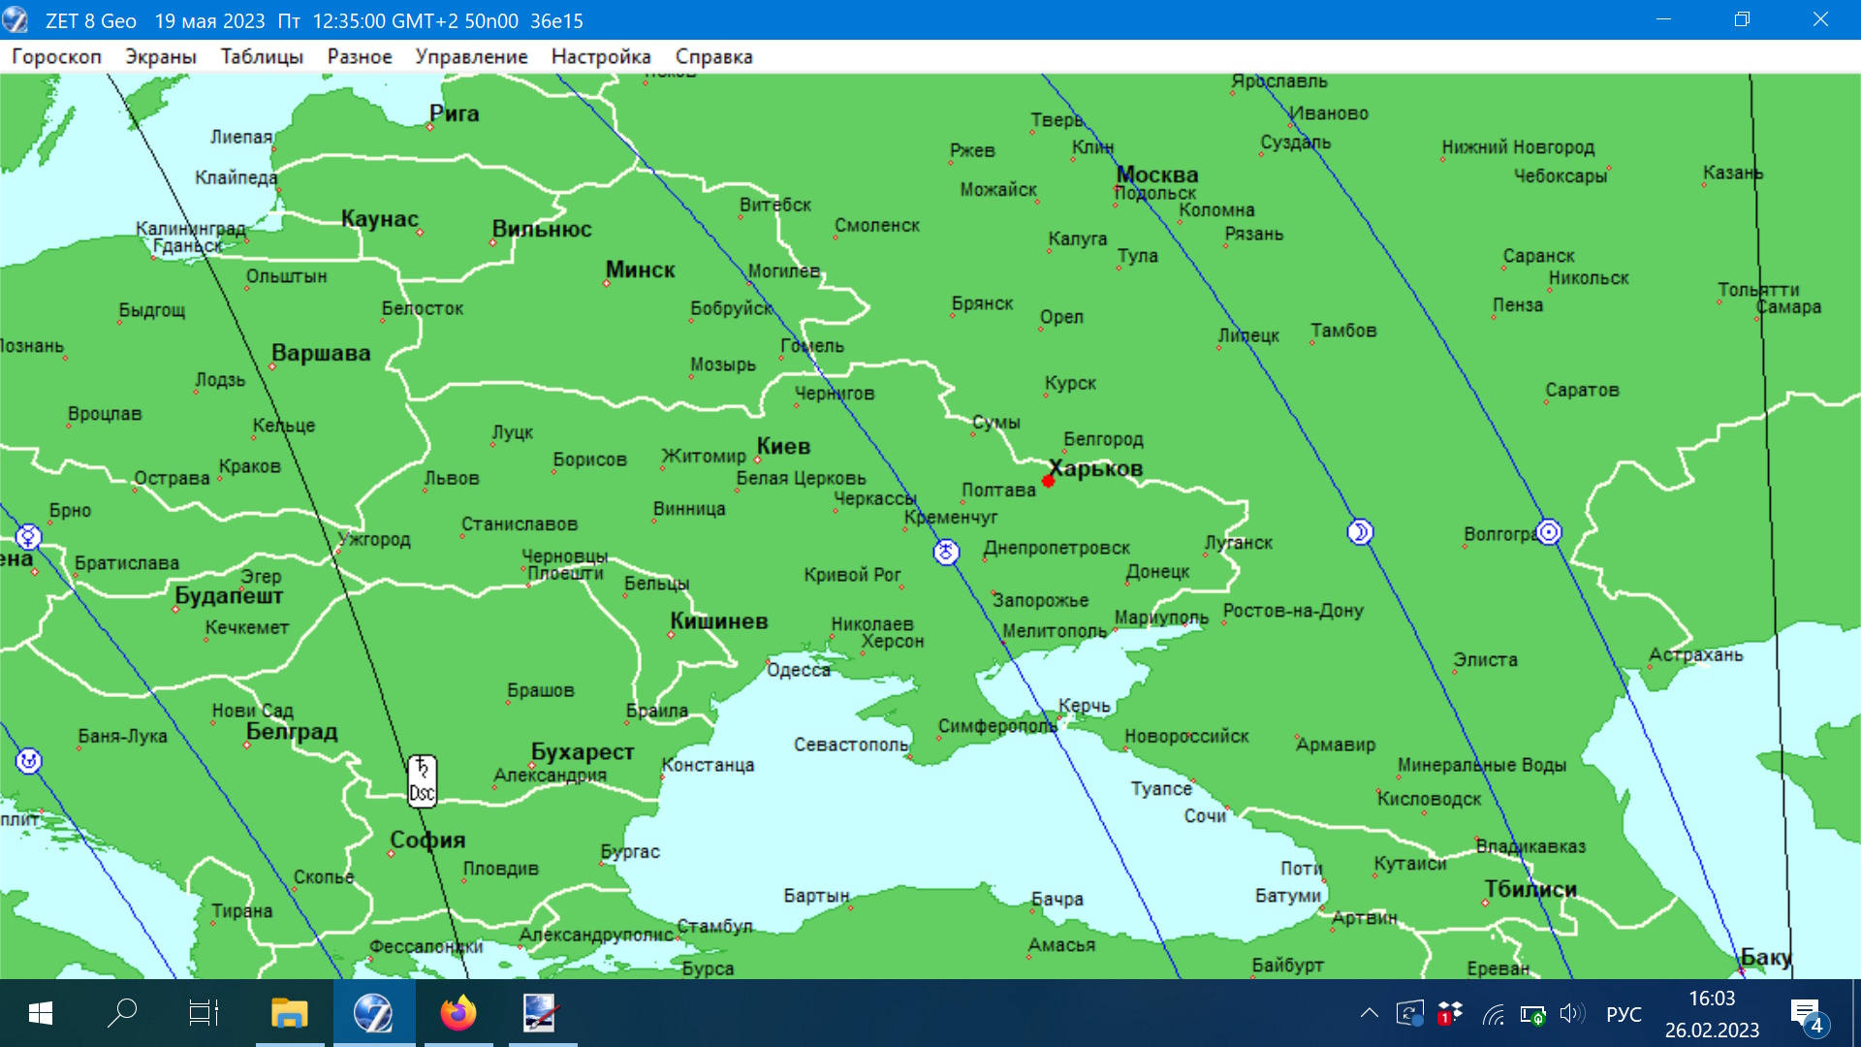Screen dimensions: 1861x1047
Task: Click the red Харьков location dot
Action: point(1048,481)
